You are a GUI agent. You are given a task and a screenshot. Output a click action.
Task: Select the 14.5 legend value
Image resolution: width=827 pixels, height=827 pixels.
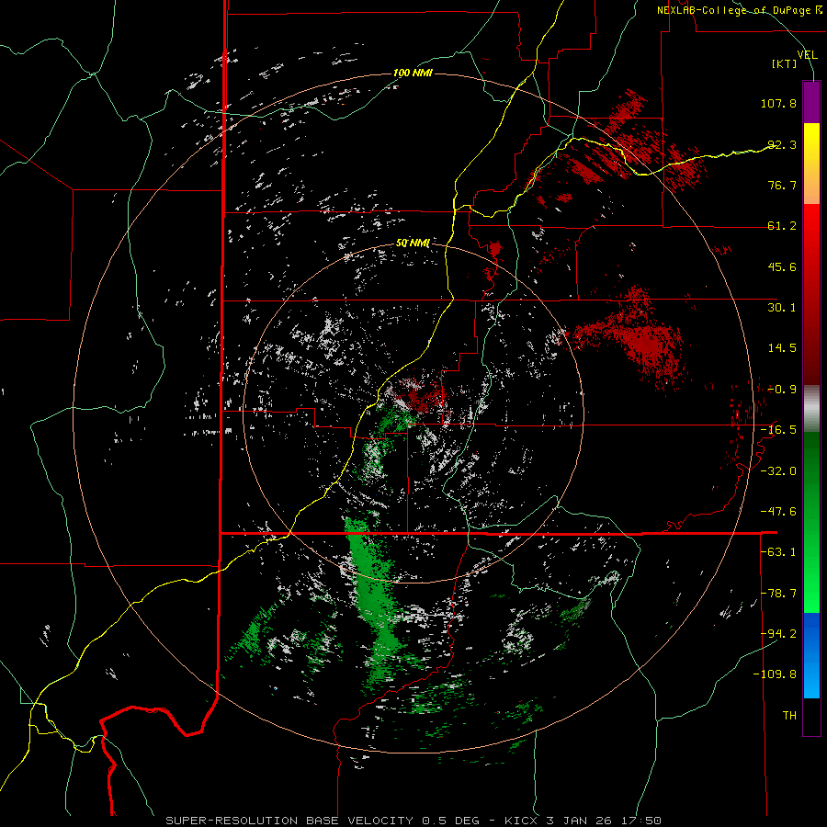tap(782, 348)
